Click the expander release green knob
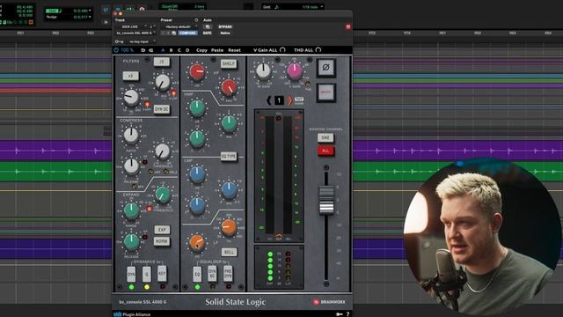The image size is (563, 317). click(131, 242)
